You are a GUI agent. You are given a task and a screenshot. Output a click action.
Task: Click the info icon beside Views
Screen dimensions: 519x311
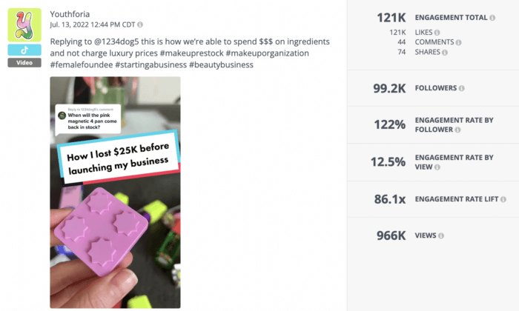(440, 235)
